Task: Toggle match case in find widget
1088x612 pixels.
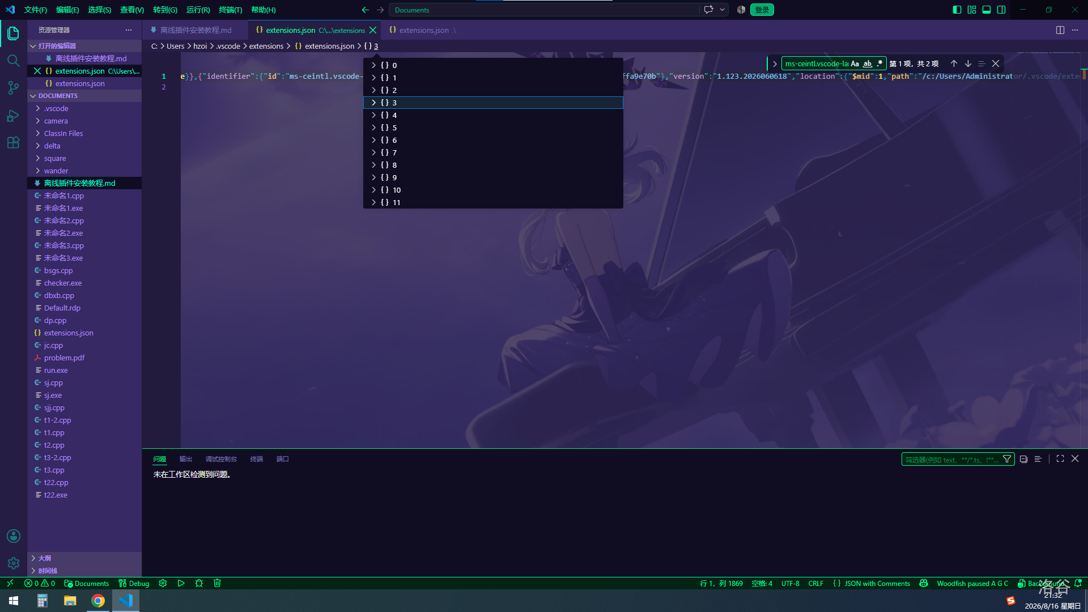Action: [855, 63]
